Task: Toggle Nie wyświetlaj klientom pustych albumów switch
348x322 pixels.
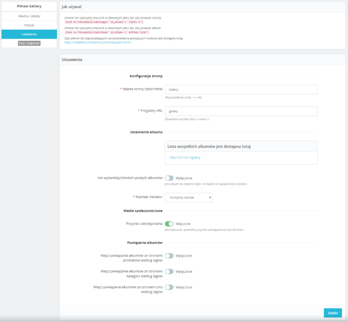Action: pos(169,178)
